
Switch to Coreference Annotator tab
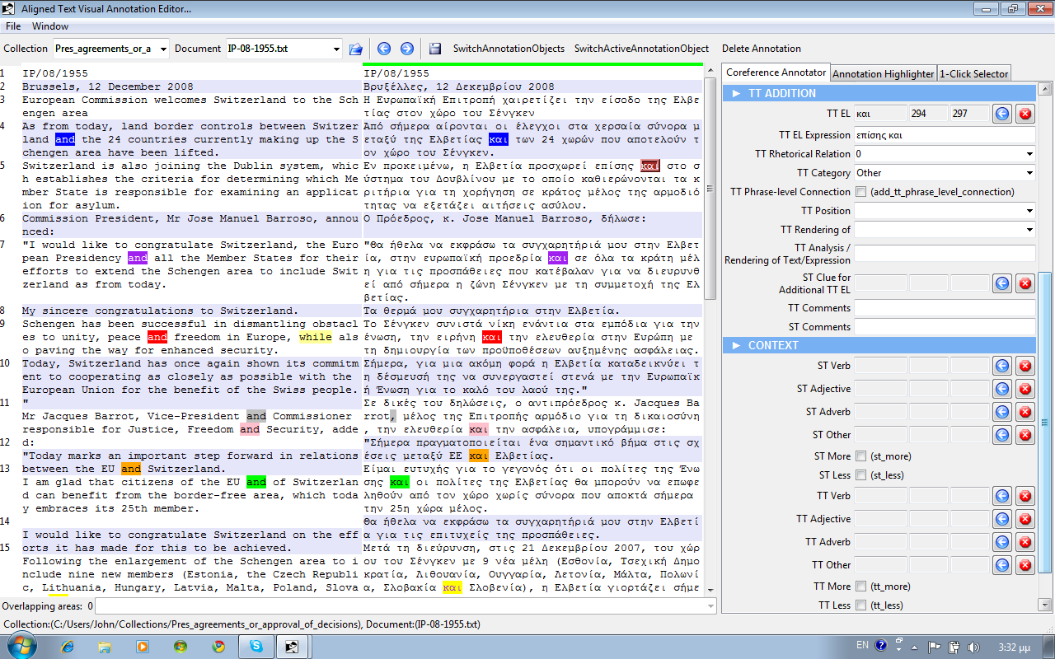(x=776, y=72)
